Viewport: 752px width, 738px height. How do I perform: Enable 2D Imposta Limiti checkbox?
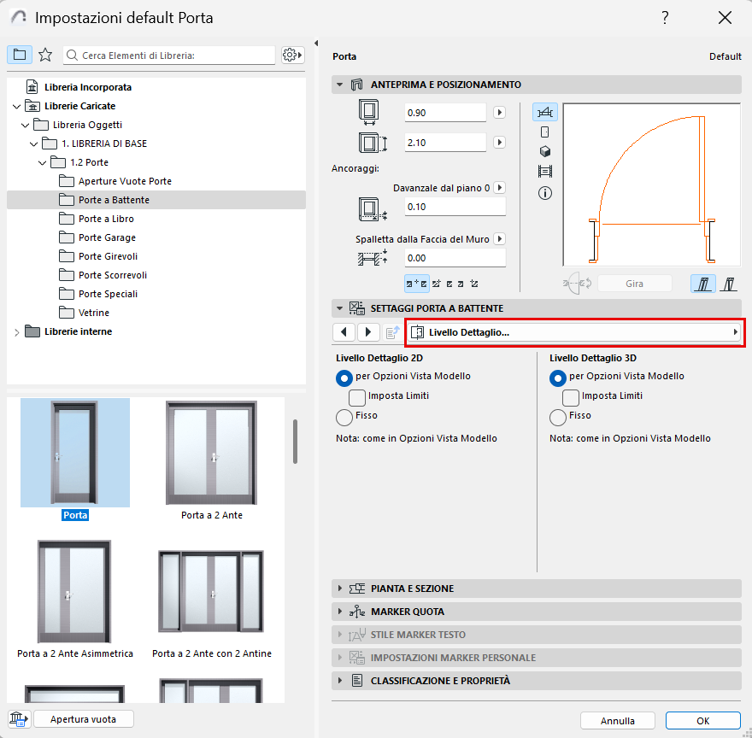point(357,397)
